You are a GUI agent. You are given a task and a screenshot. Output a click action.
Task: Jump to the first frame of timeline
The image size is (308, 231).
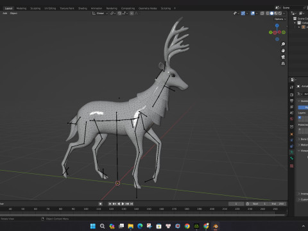(110, 203)
